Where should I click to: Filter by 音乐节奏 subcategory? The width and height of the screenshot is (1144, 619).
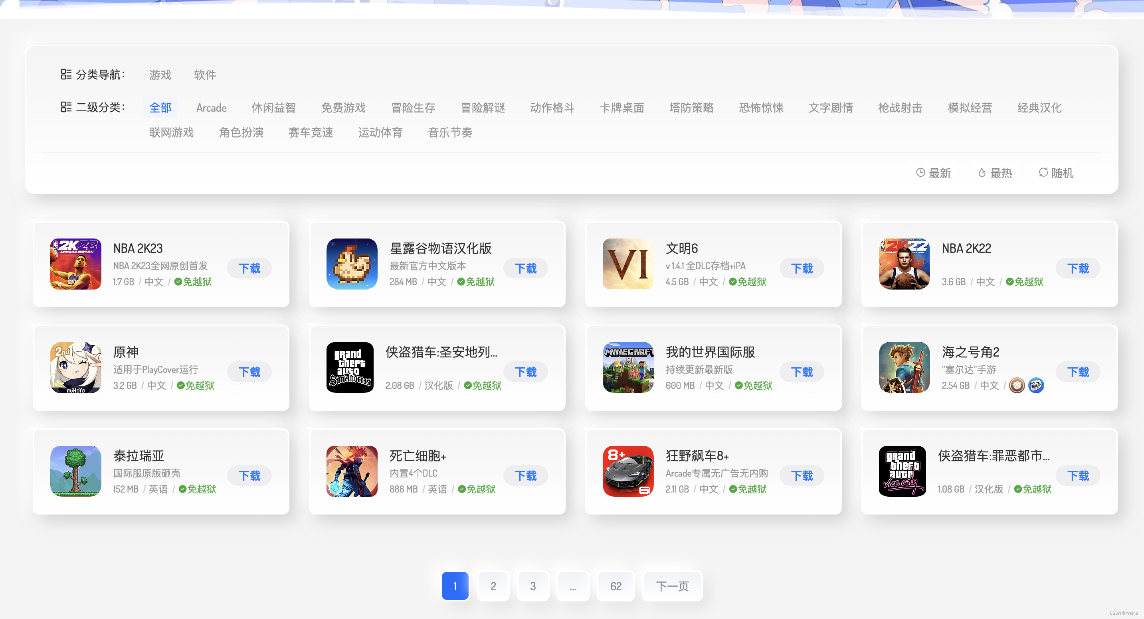[x=450, y=132]
